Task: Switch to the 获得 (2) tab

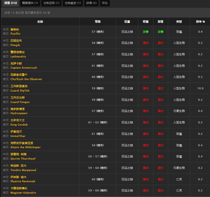Action: (x=91, y=3)
